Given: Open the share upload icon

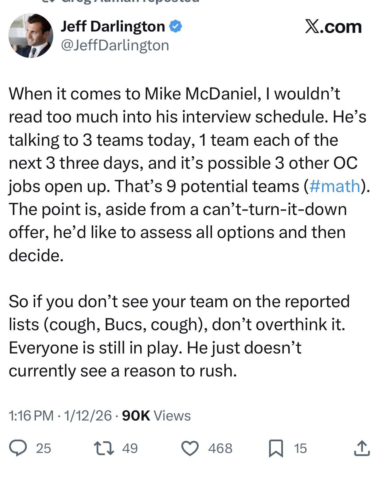Looking at the screenshot, I should (361, 448).
